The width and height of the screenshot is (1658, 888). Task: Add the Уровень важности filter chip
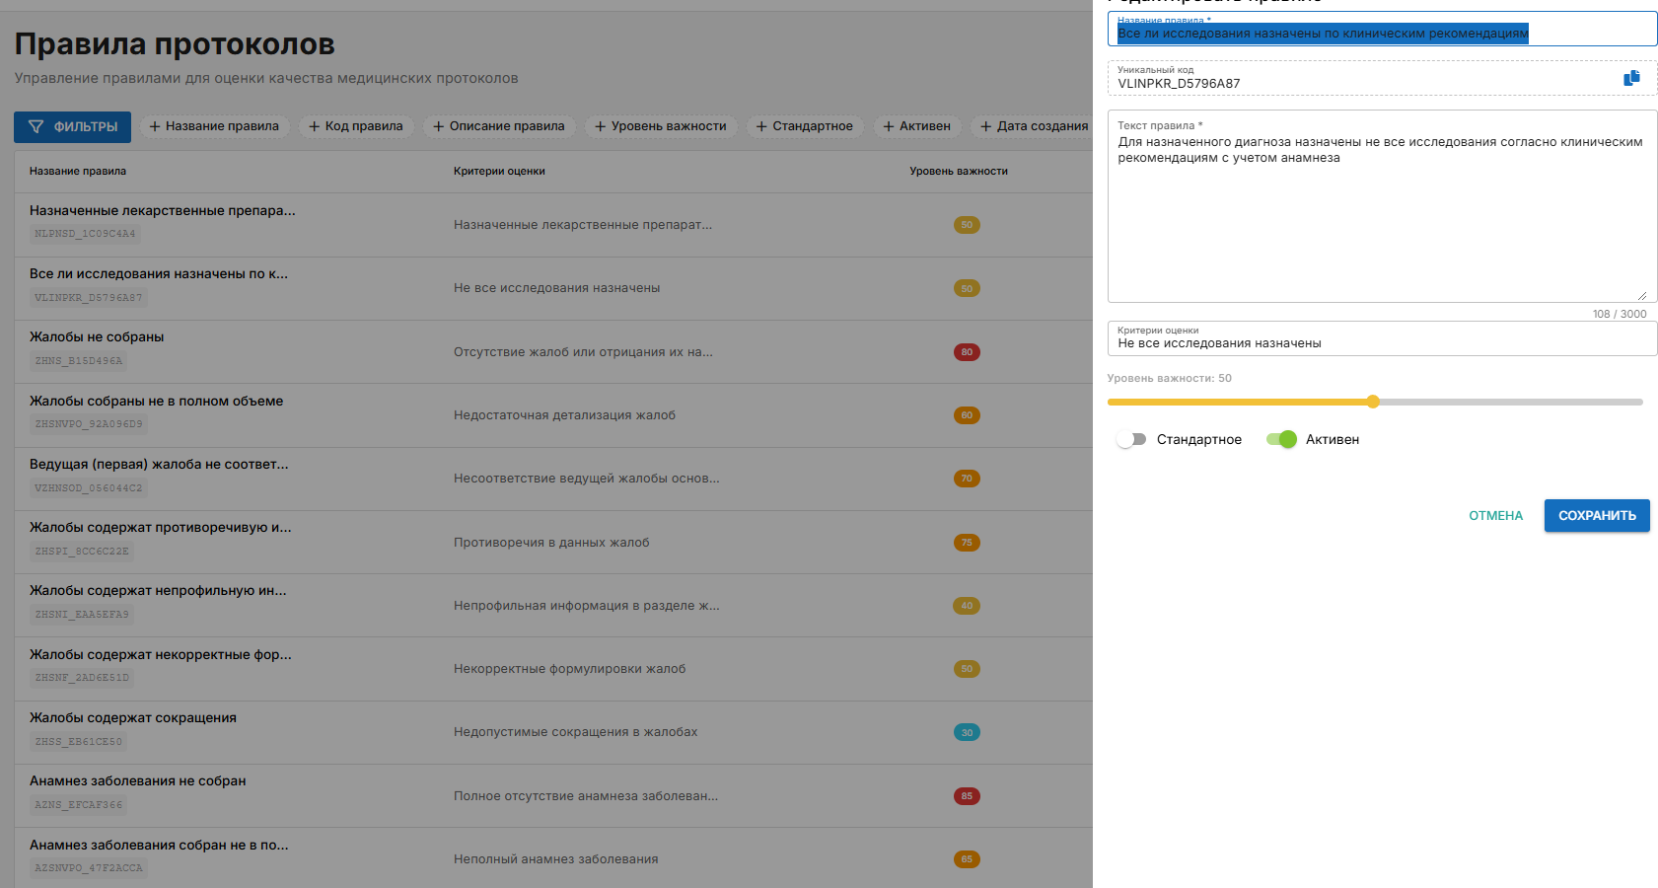660,126
